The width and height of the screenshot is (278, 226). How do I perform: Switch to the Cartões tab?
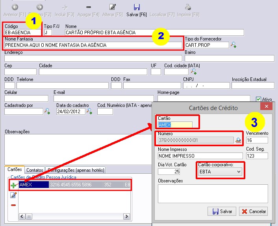(x=15, y=169)
